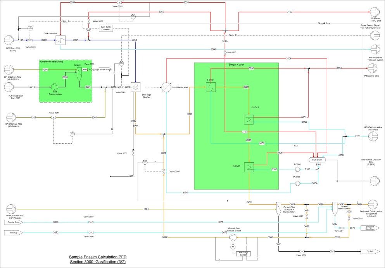Select the Valve 3011 symbol
Screen dimensions: 385x268
(x=342, y=228)
